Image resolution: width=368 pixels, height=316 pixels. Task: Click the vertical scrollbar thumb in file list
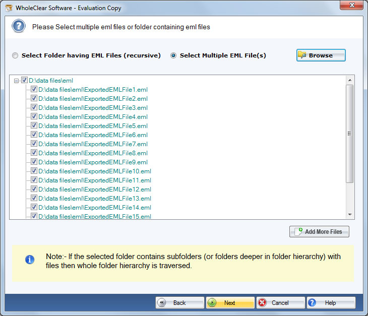pos(350,134)
